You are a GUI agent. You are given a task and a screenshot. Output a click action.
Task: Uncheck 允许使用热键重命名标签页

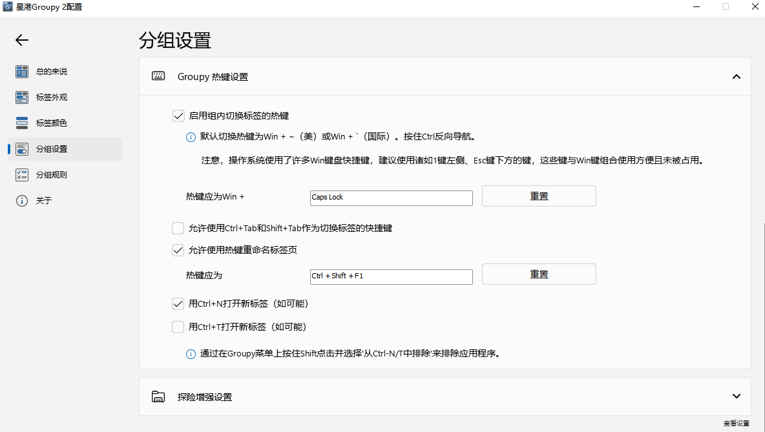(178, 250)
